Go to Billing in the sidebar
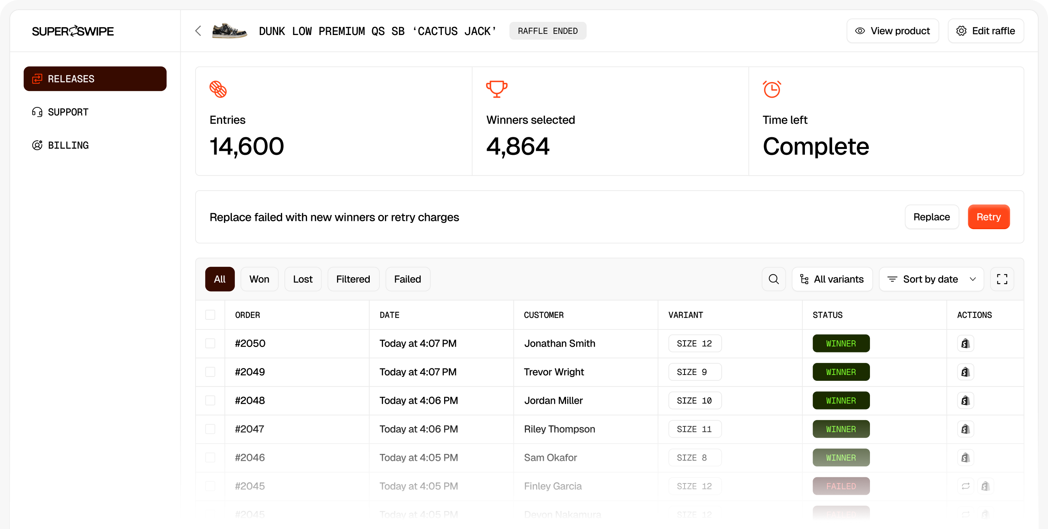 point(68,145)
